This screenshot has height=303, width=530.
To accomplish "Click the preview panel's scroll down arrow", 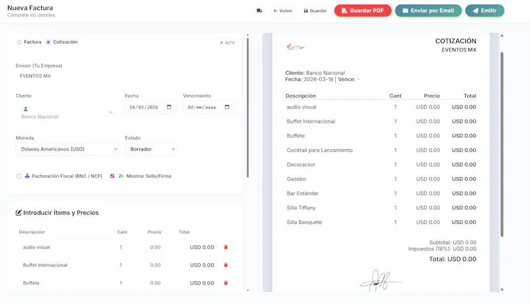I will 502,290.
